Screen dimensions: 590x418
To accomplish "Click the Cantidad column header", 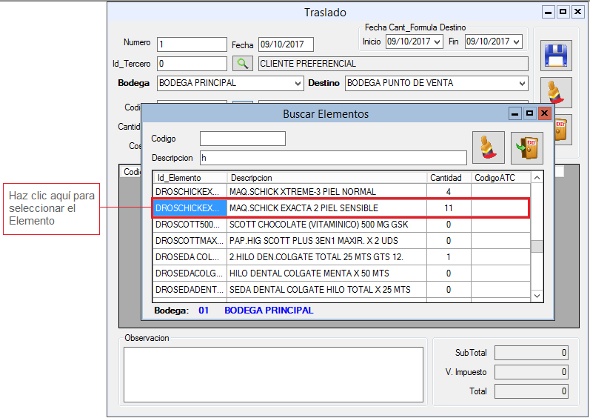I will pyautogui.click(x=446, y=178).
